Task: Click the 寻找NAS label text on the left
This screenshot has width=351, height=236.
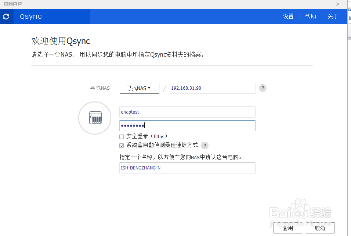Action: pos(100,87)
